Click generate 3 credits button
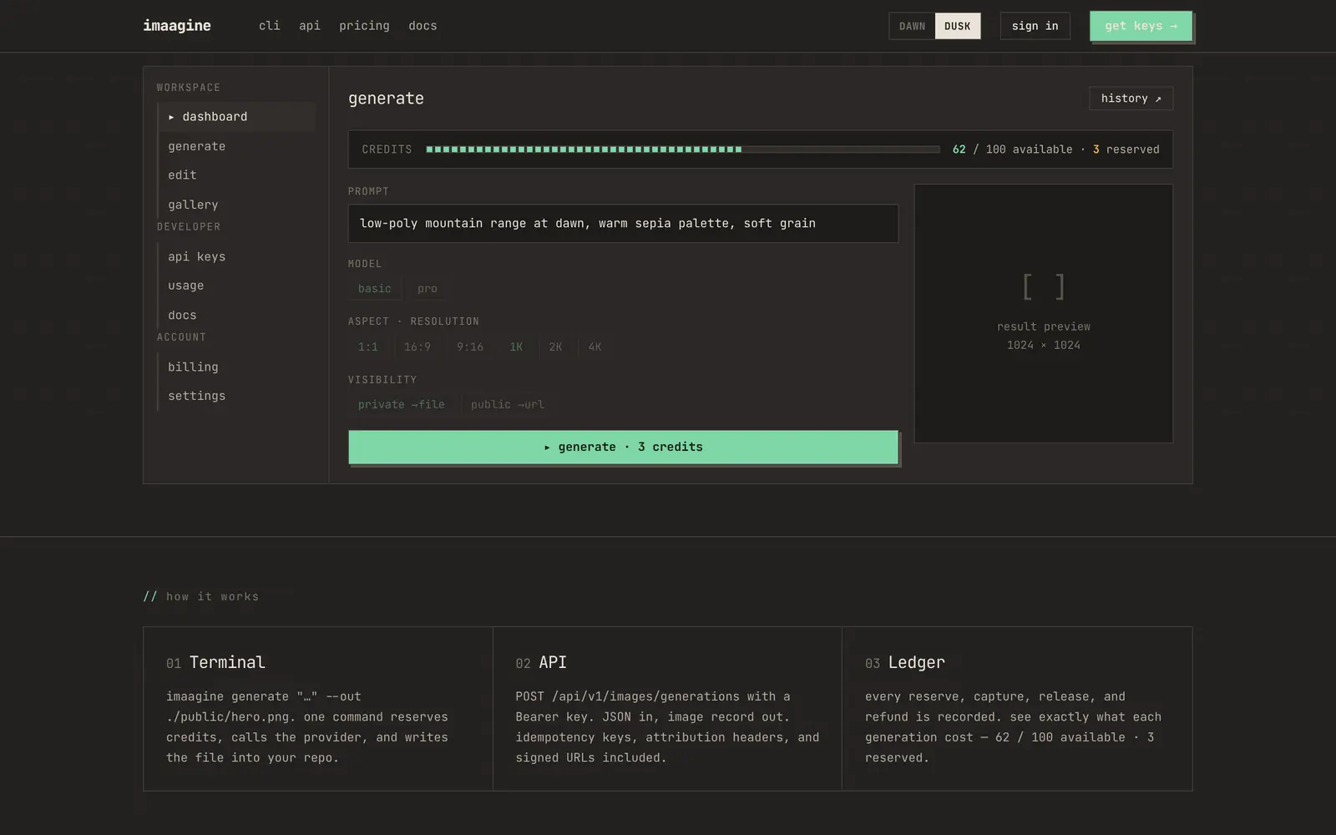Viewport: 1336px width, 835px height. (x=623, y=448)
